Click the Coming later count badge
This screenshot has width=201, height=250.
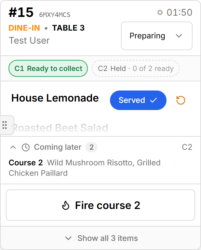(91, 147)
